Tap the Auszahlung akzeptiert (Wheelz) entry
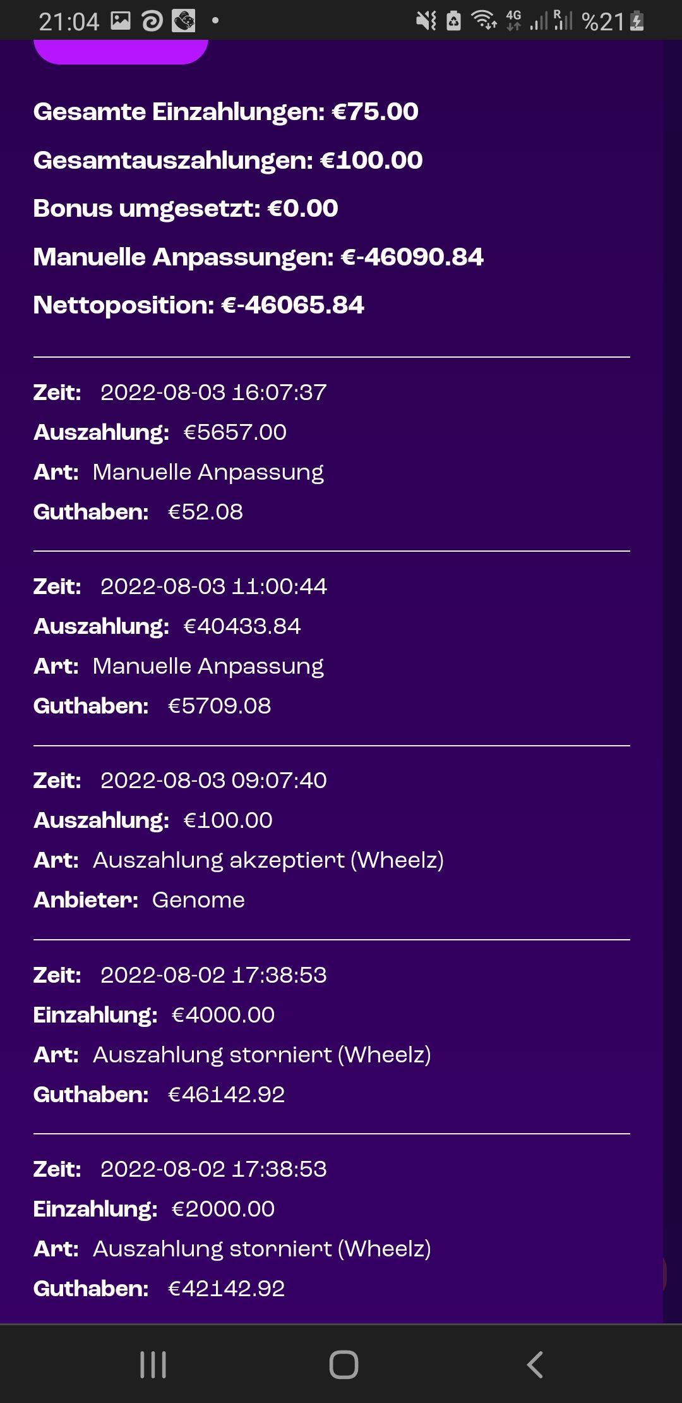 [x=268, y=860]
